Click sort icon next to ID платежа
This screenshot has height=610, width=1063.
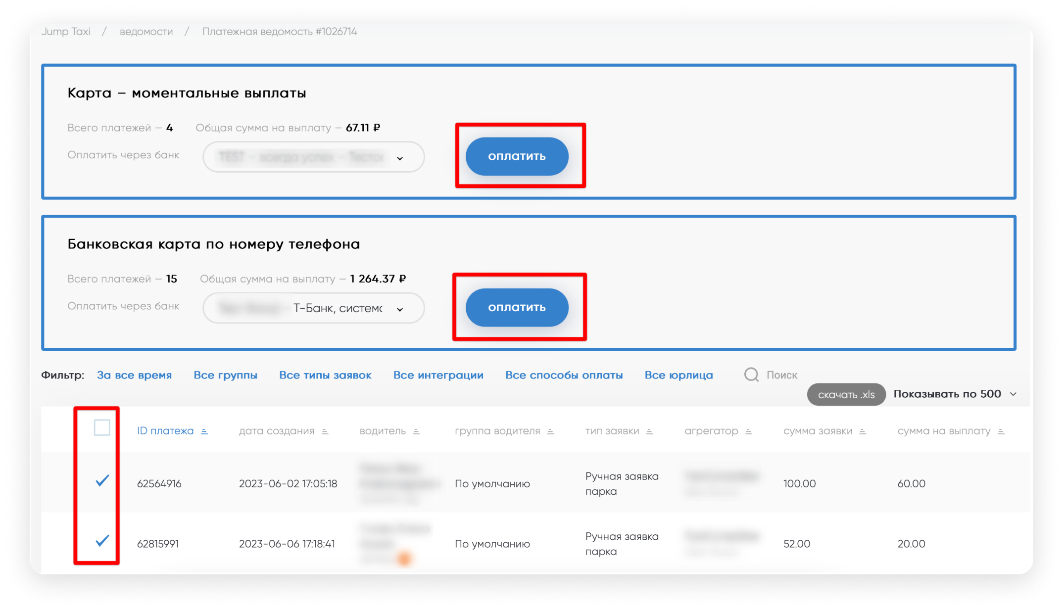[204, 432]
